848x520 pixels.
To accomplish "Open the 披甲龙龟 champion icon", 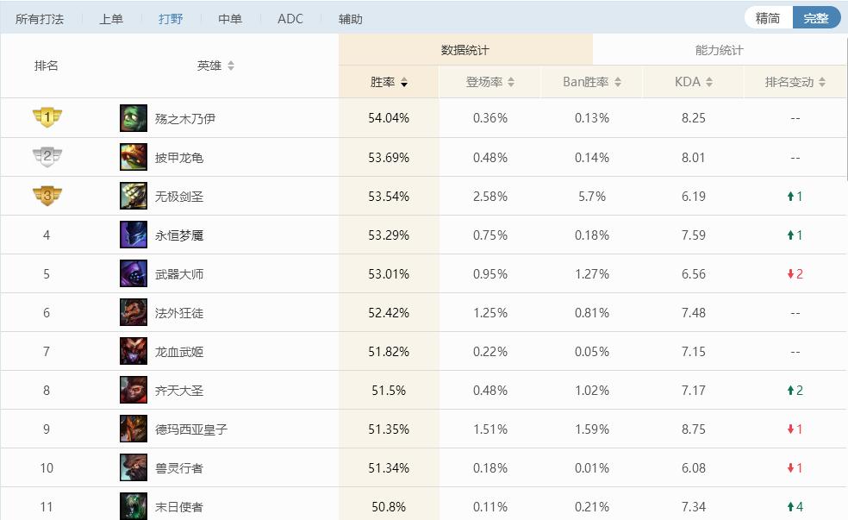I will 133,157.
